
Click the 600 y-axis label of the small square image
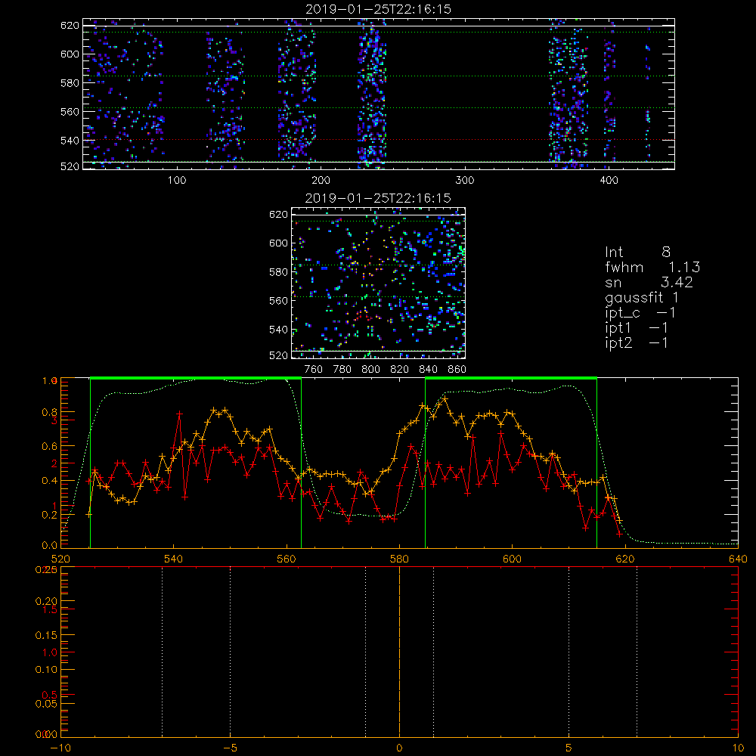[278, 243]
